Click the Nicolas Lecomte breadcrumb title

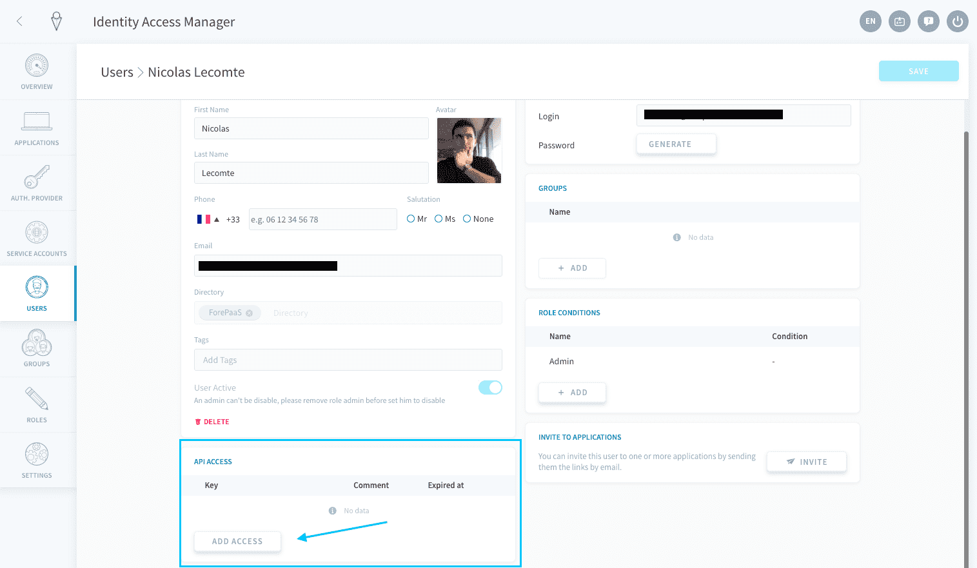tap(196, 72)
